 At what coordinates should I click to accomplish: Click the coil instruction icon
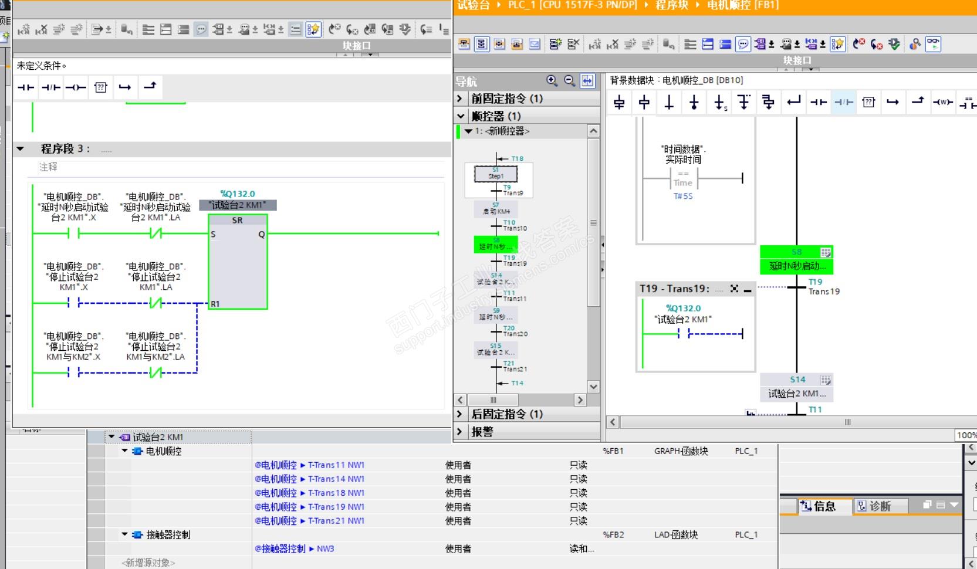point(76,87)
